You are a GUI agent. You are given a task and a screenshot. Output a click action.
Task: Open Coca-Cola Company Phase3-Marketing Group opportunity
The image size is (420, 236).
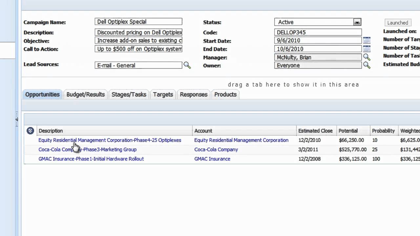coord(87,149)
